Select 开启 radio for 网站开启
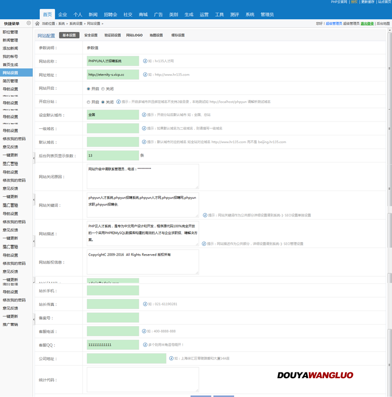This screenshot has height=397, width=392. [x=88, y=89]
